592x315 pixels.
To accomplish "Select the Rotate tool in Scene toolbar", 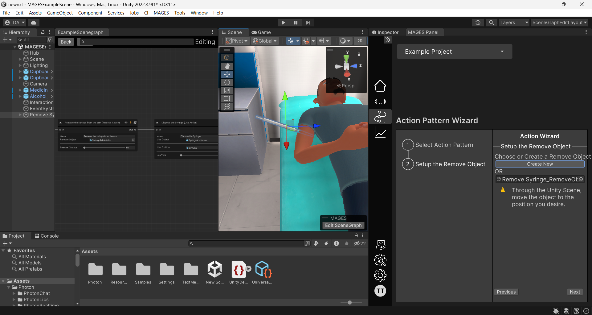I will click(227, 82).
